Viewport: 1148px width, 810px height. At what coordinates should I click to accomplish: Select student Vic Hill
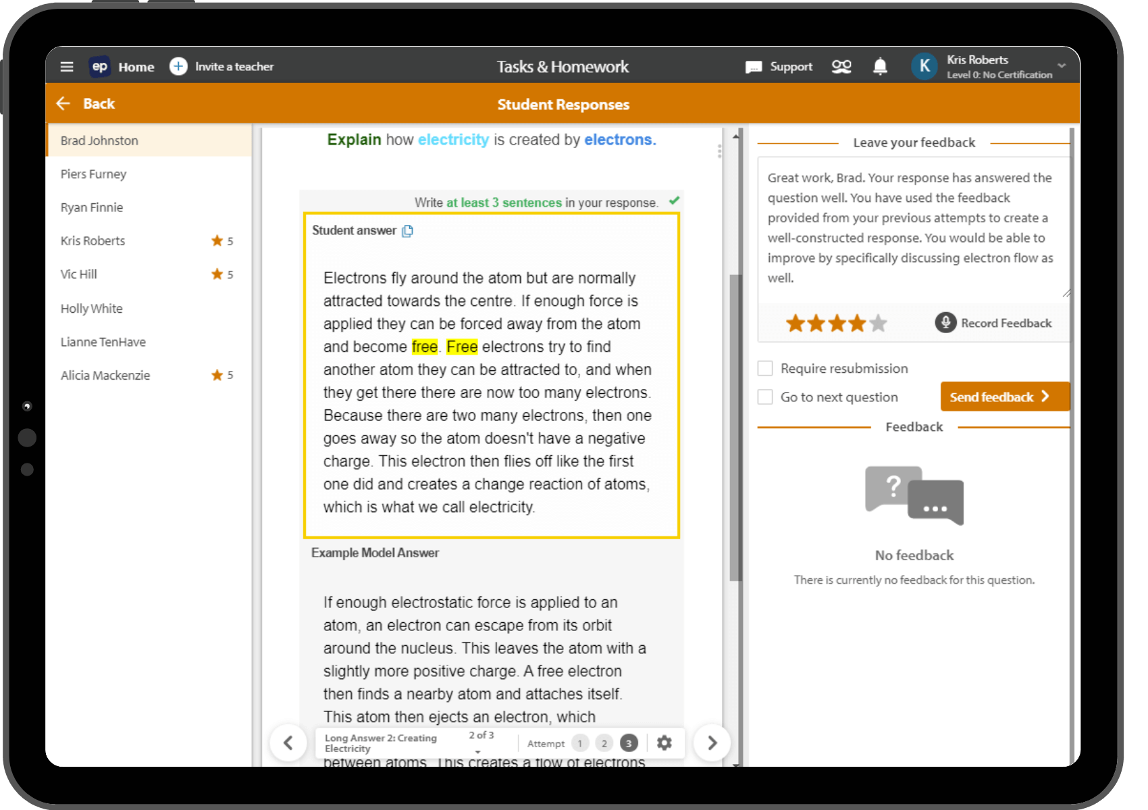click(149, 274)
